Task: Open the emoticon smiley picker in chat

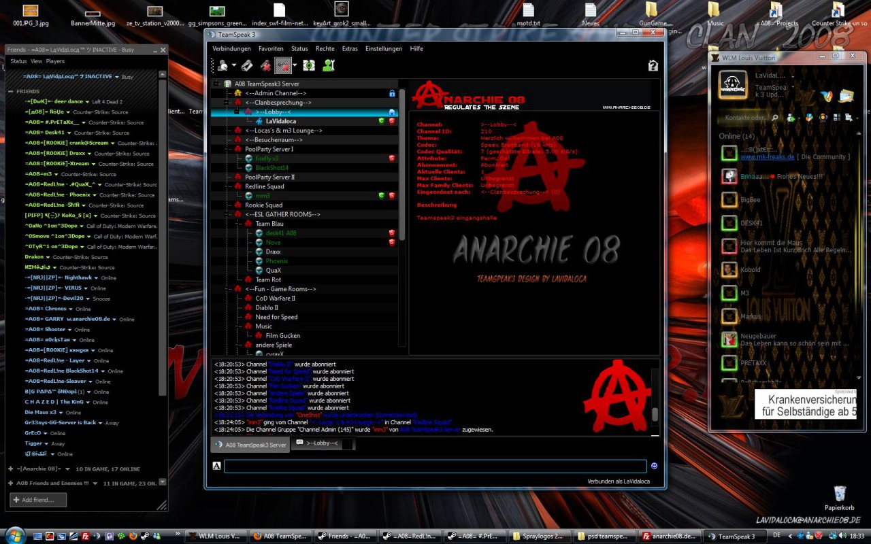Action: [654, 466]
